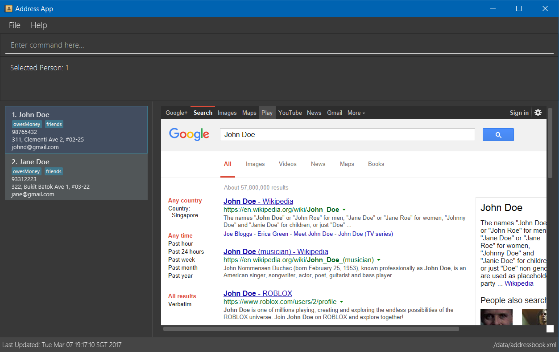
Task: Select All results filter
Action: pos(182,296)
